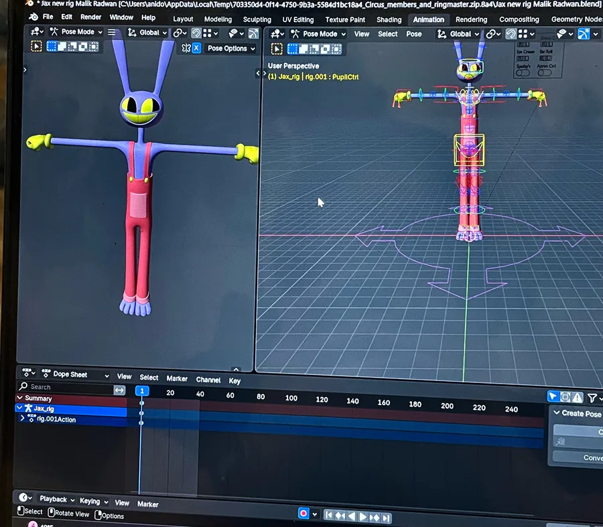Image resolution: width=603 pixels, height=527 pixels.
Task: Switch to the Shading workspace tab
Action: (x=389, y=19)
